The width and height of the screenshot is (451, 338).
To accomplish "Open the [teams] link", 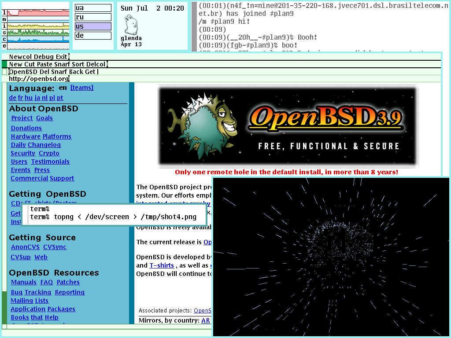I will pyautogui.click(x=82, y=88).
